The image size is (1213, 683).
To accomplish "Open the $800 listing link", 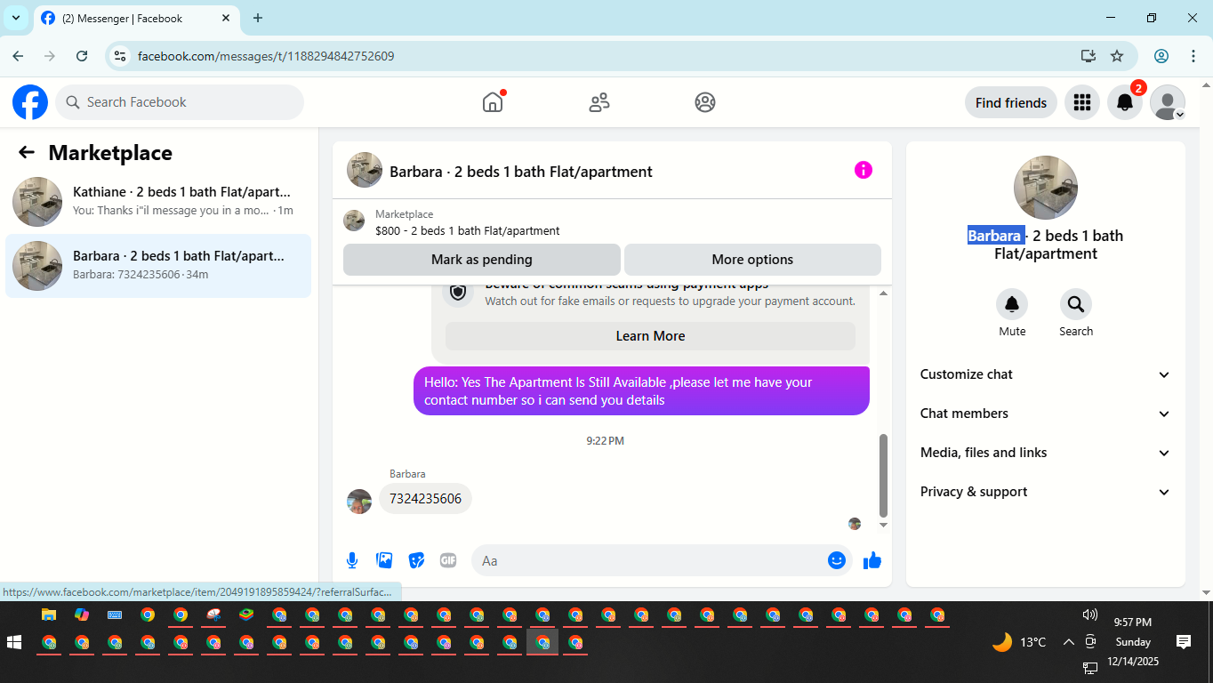I will 468,230.
